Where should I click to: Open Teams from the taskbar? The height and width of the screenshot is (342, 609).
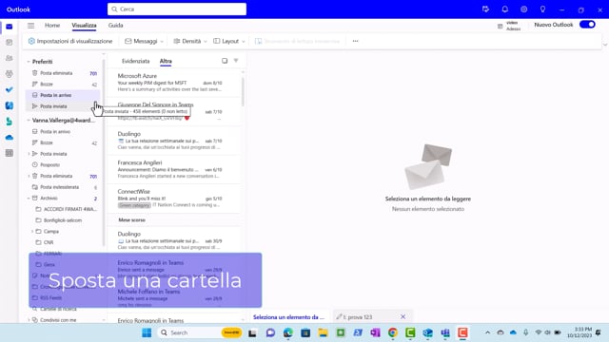(445, 332)
